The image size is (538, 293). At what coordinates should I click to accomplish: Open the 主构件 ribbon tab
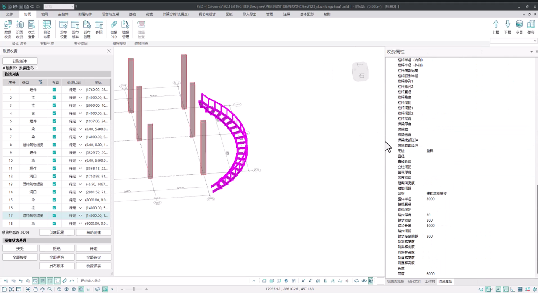coord(63,14)
